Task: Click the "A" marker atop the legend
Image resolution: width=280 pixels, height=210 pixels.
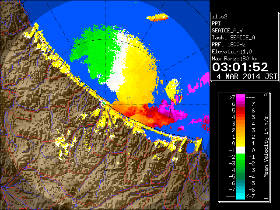Action: (x=266, y=94)
